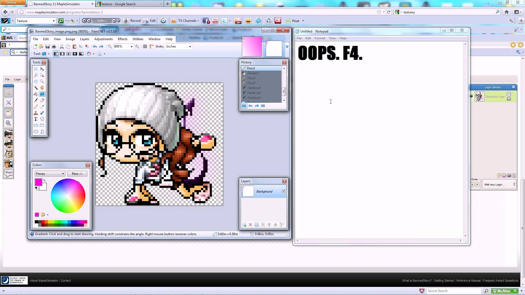The height and width of the screenshot is (295, 525).
Task: Click the Cut scissors icon
Action: click(x=62, y=46)
